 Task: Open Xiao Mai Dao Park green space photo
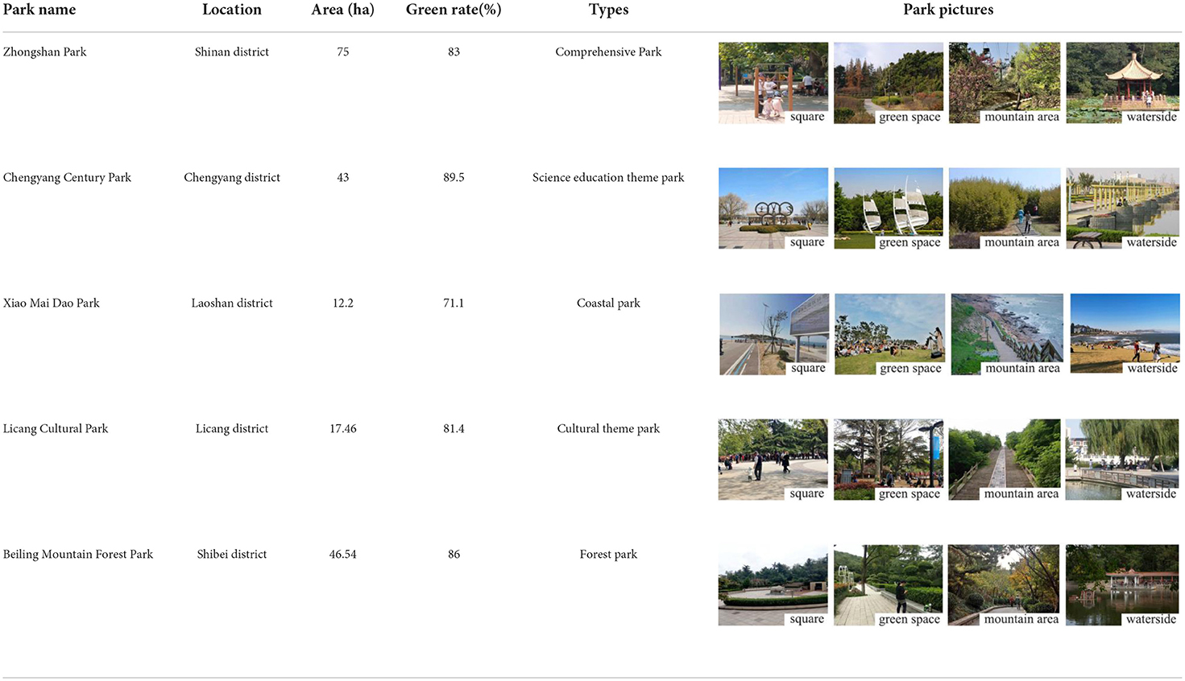coord(889,334)
